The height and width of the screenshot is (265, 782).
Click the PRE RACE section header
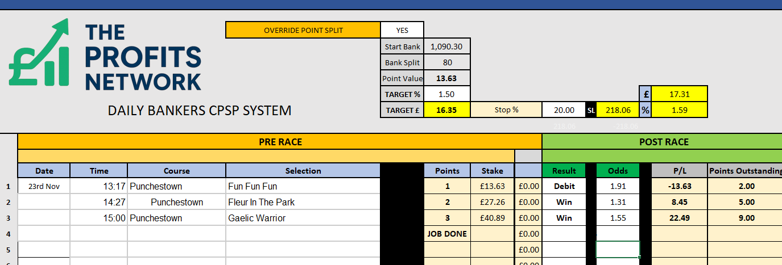click(x=280, y=142)
